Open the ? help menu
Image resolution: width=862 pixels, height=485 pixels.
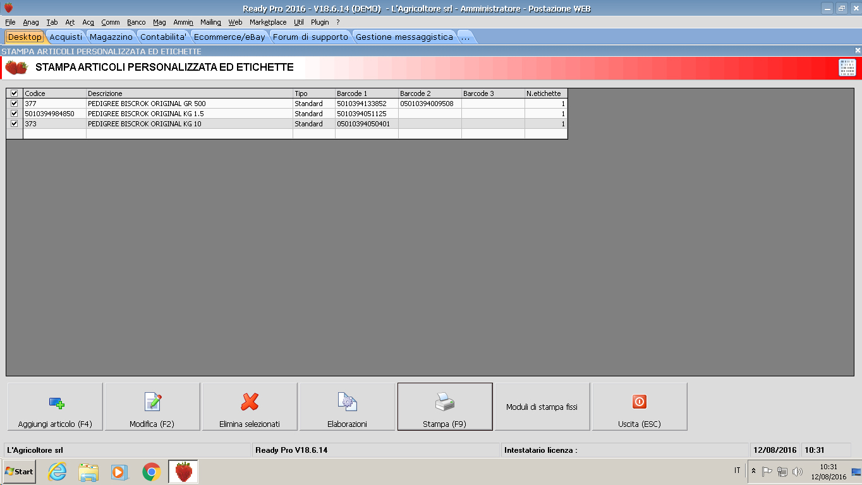point(338,22)
